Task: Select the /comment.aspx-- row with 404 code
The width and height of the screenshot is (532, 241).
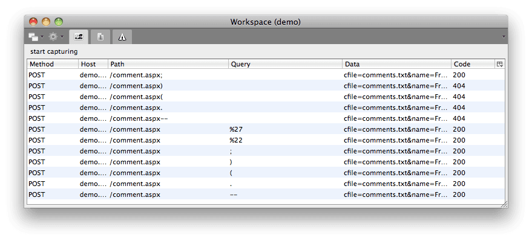Action: pyautogui.click(x=266, y=118)
